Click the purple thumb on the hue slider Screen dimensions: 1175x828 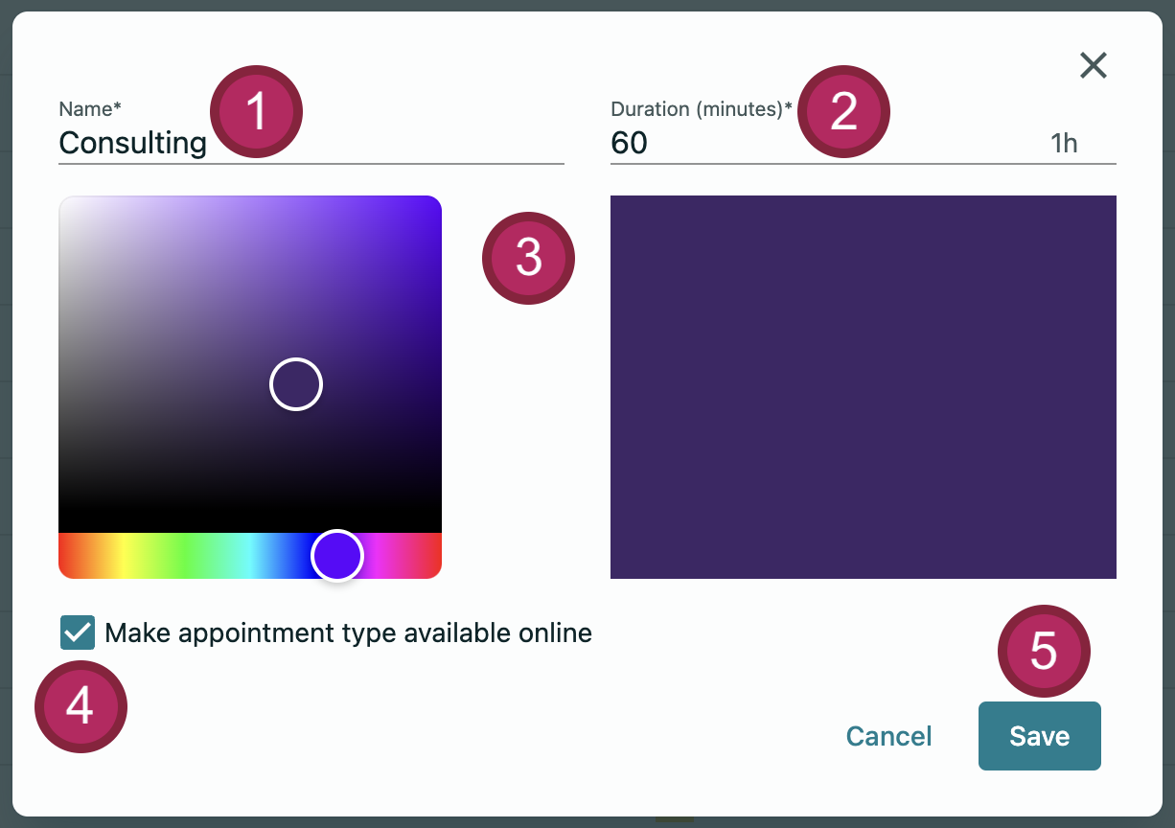[337, 556]
